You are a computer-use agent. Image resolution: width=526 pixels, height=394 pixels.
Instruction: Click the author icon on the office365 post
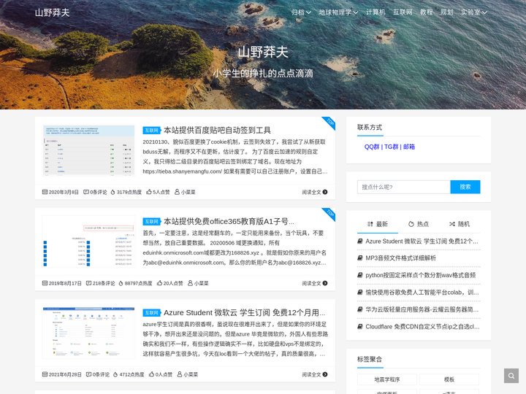click(x=190, y=283)
